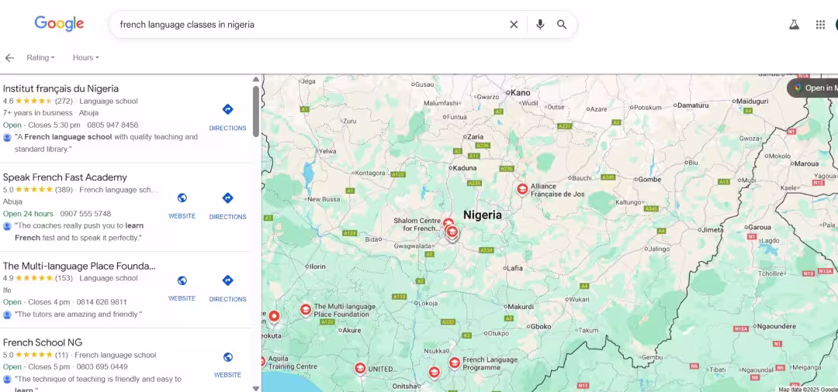Screen dimensions: 838x392
Task: Open the Hours filter dropdown
Action: point(85,57)
